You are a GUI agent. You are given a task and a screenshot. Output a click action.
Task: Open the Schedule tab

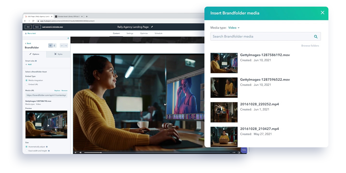[x=158, y=33]
